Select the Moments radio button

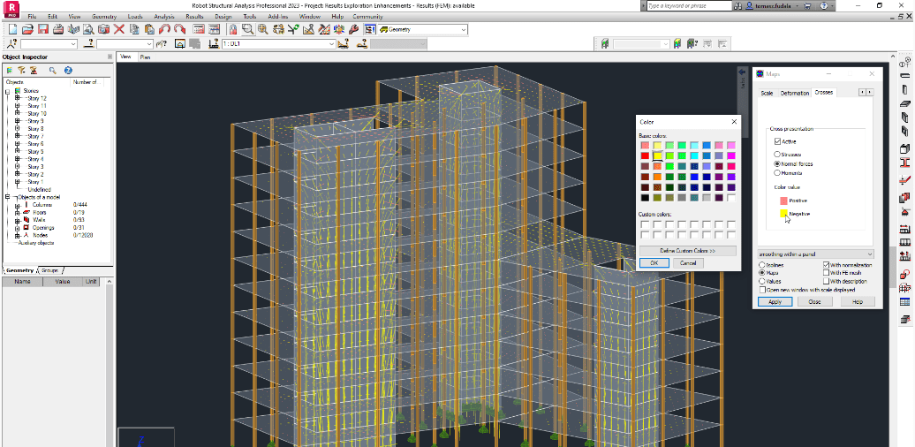777,173
